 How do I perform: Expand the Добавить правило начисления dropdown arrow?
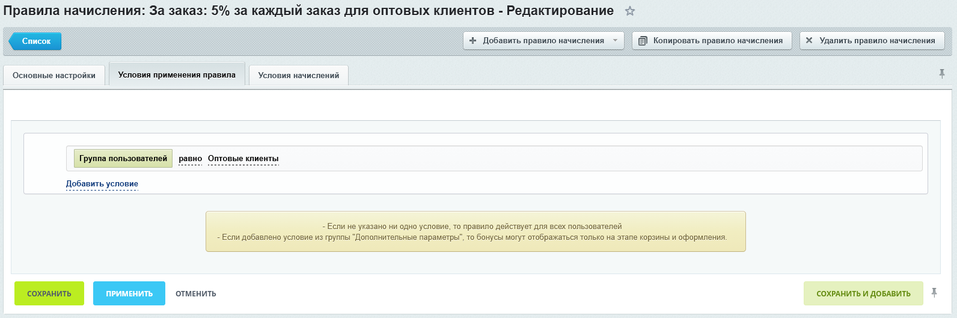615,41
